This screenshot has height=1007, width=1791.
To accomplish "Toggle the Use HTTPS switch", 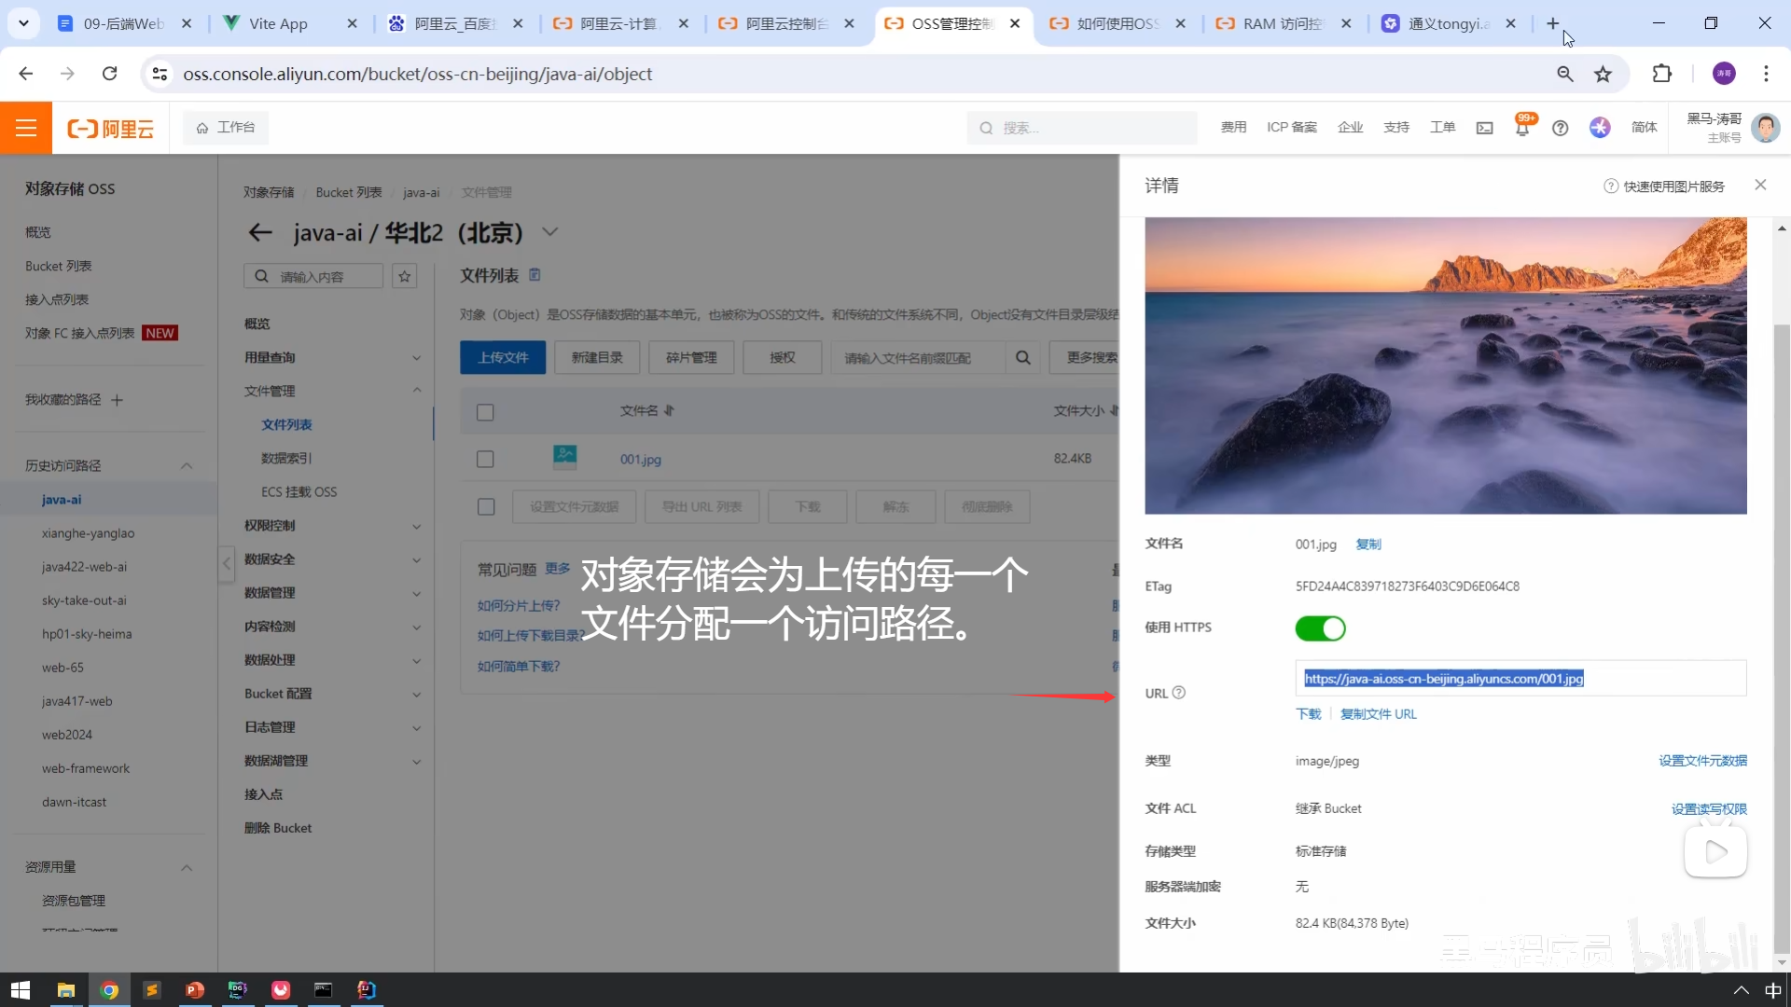I will (1320, 628).
